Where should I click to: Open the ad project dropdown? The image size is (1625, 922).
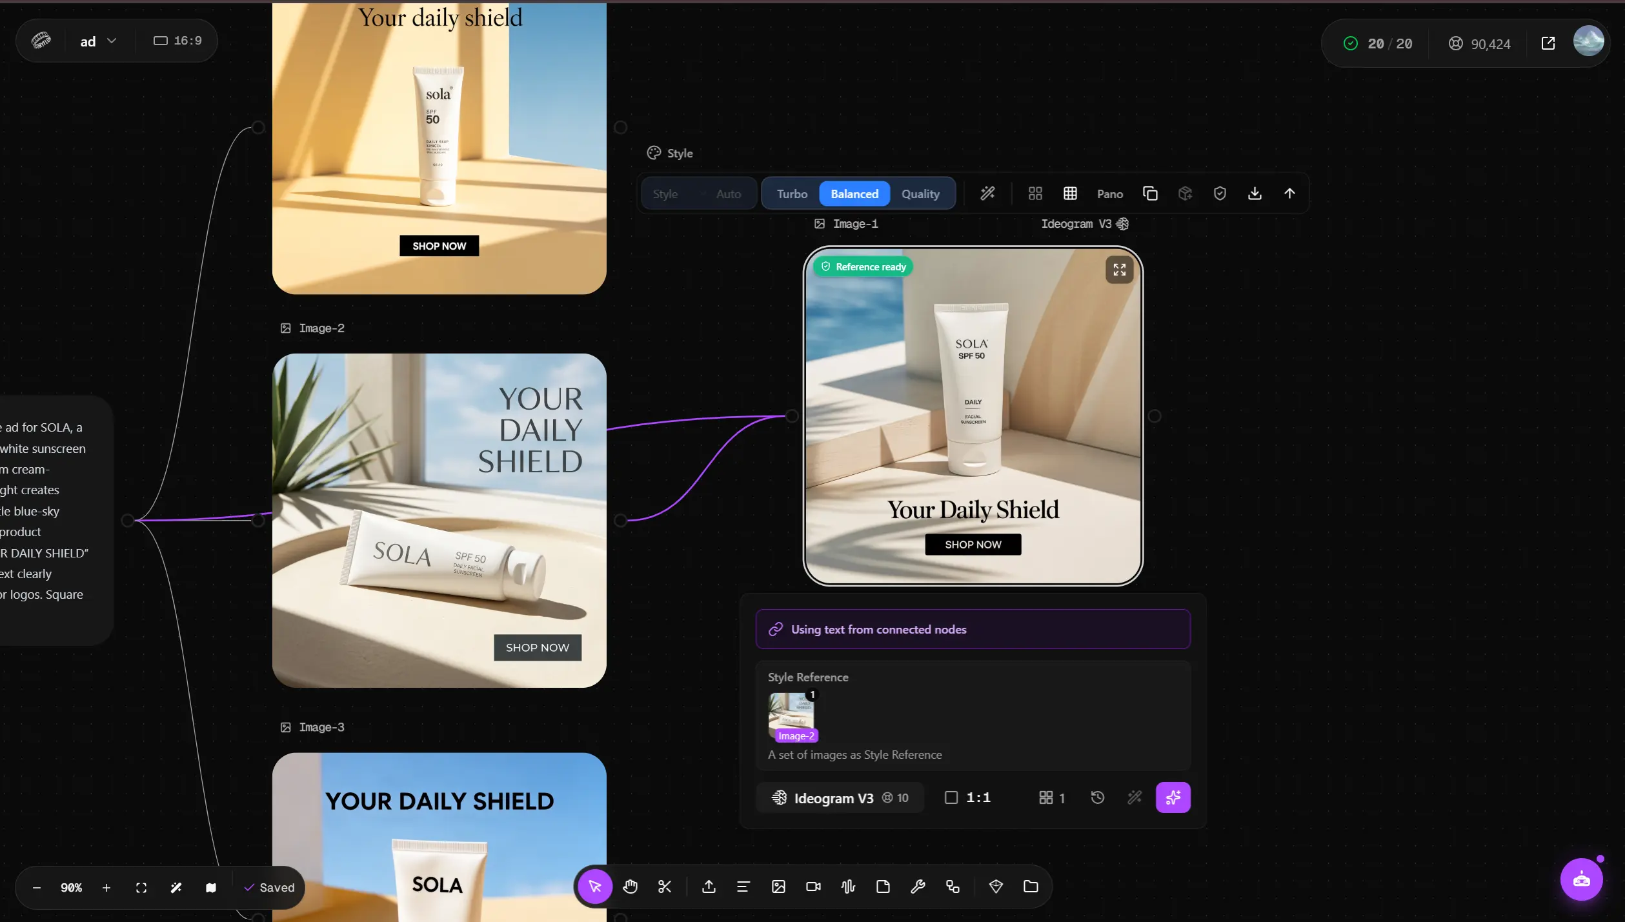(97, 41)
